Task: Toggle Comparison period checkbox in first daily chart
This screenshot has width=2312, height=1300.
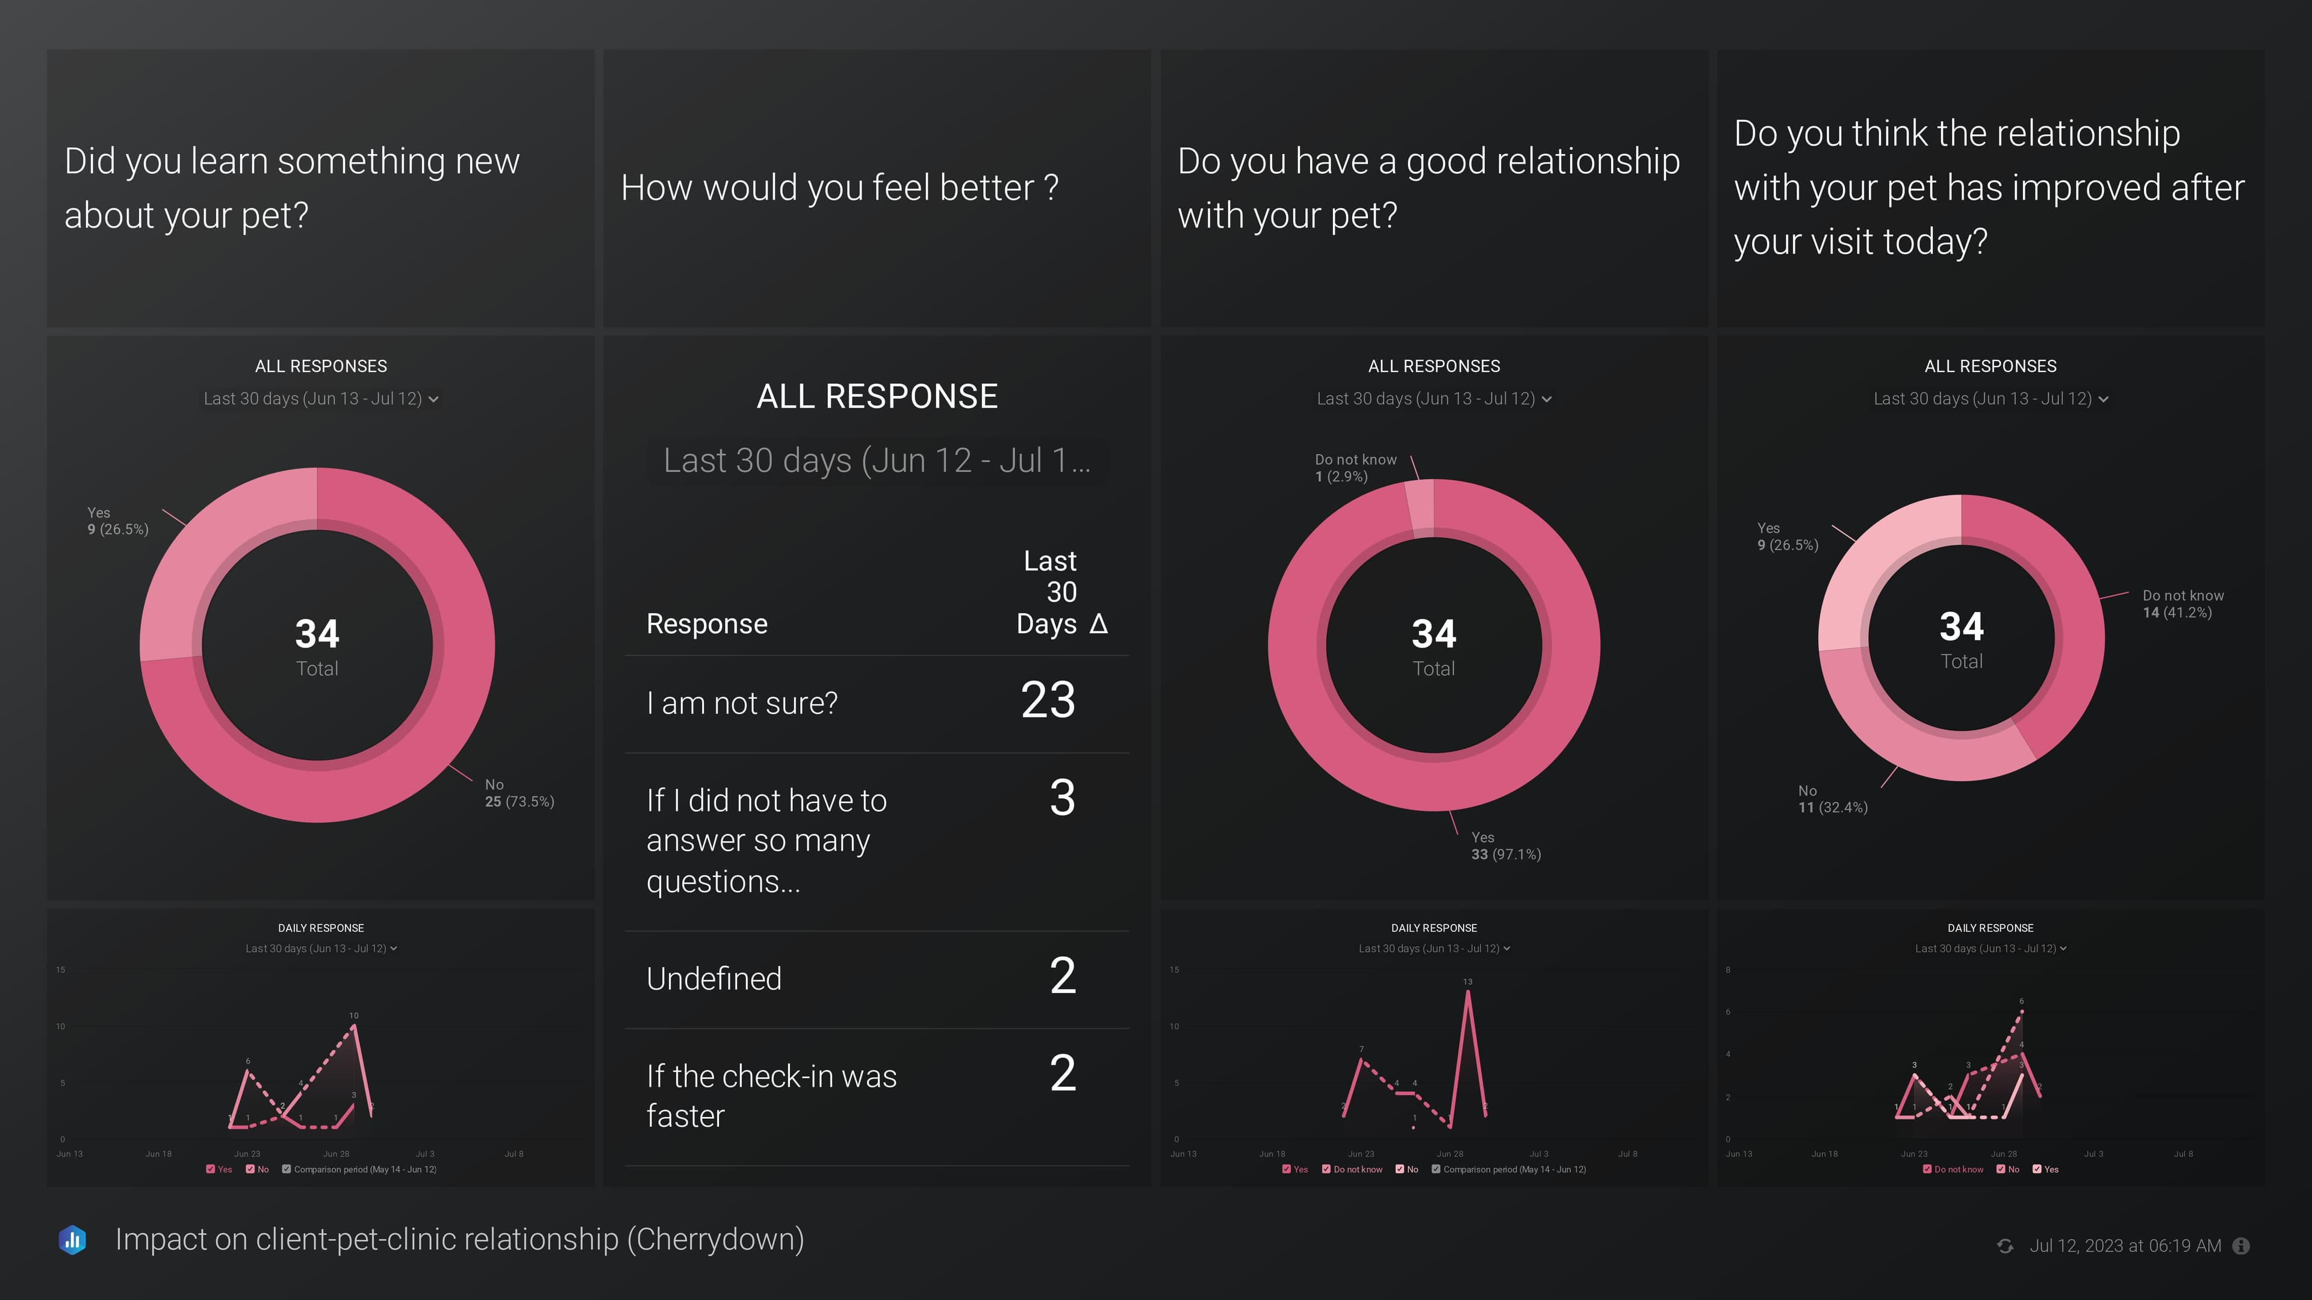Action: pyautogui.click(x=287, y=1169)
